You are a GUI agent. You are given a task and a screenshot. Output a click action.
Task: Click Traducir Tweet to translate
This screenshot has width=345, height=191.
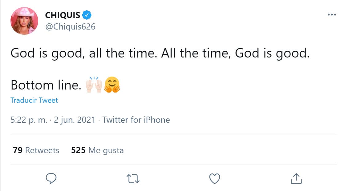pyautogui.click(x=34, y=100)
